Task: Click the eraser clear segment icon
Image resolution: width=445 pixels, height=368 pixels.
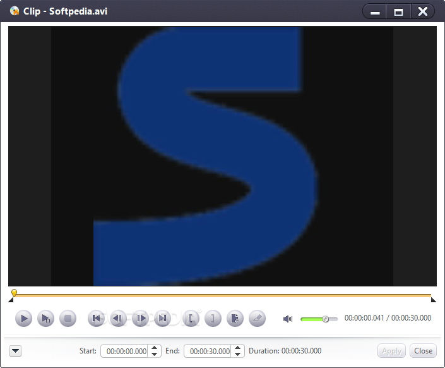Action: point(257,318)
